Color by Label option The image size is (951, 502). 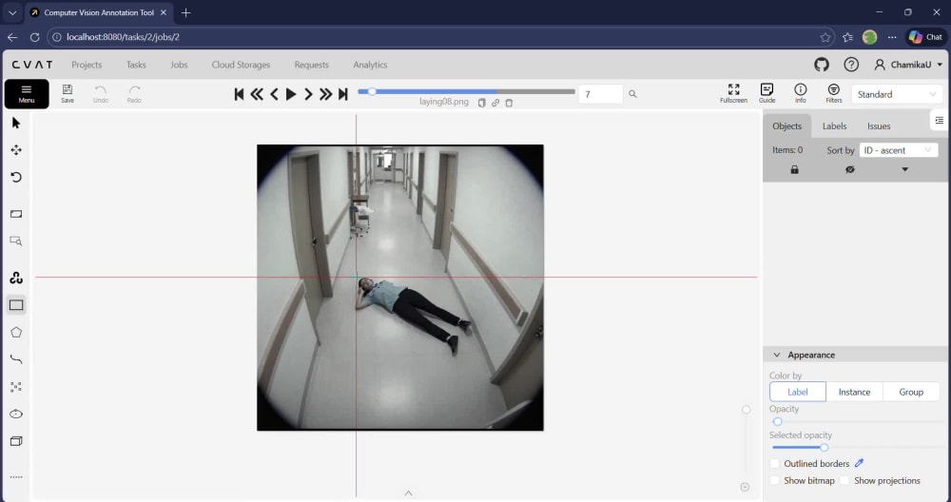pyautogui.click(x=798, y=392)
